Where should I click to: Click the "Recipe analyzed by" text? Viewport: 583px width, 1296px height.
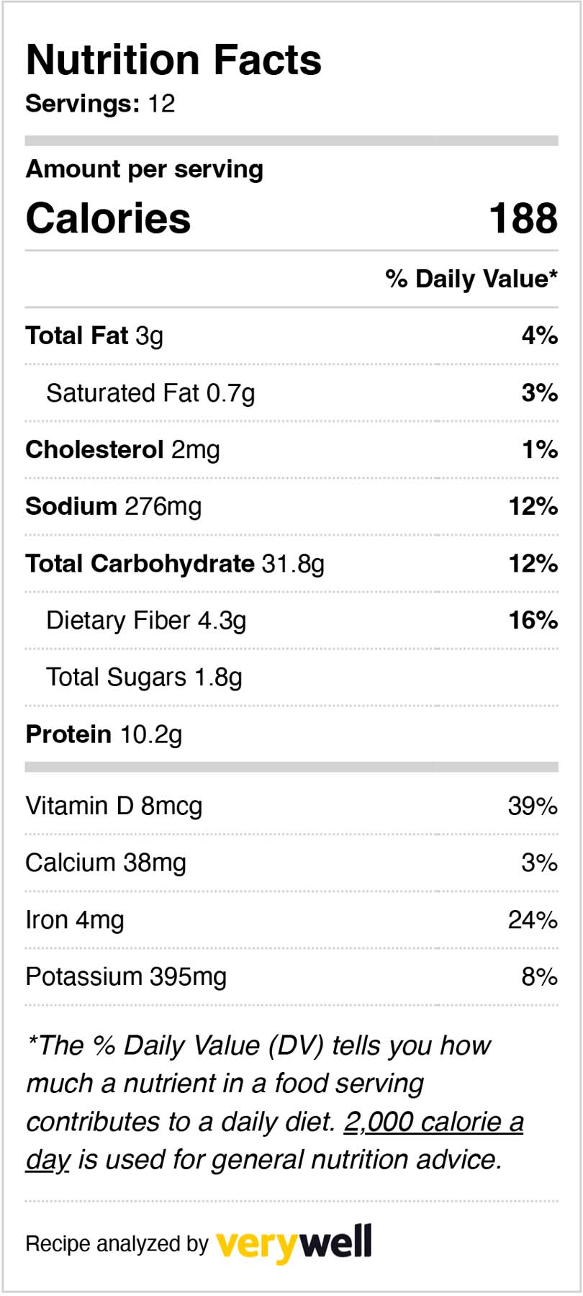click(117, 1244)
